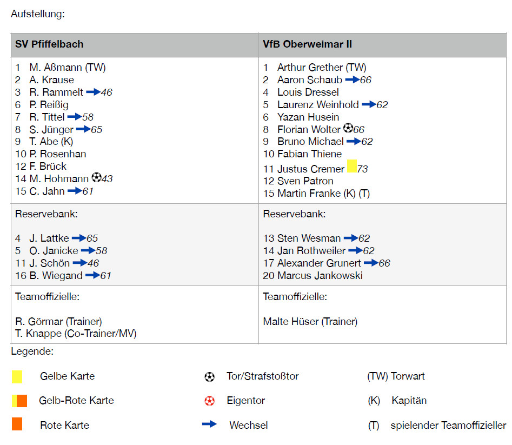Click the red own-goal ball icon in legend
The image size is (512, 445).
coord(210,401)
